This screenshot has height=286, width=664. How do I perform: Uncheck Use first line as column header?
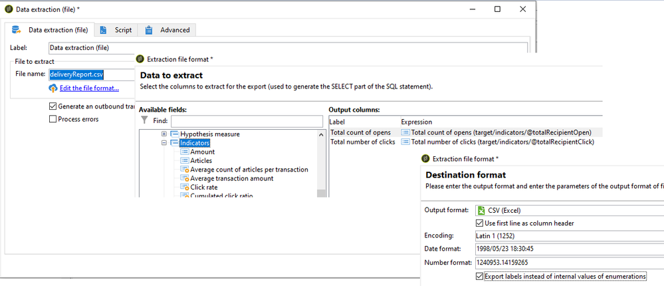coord(480,223)
